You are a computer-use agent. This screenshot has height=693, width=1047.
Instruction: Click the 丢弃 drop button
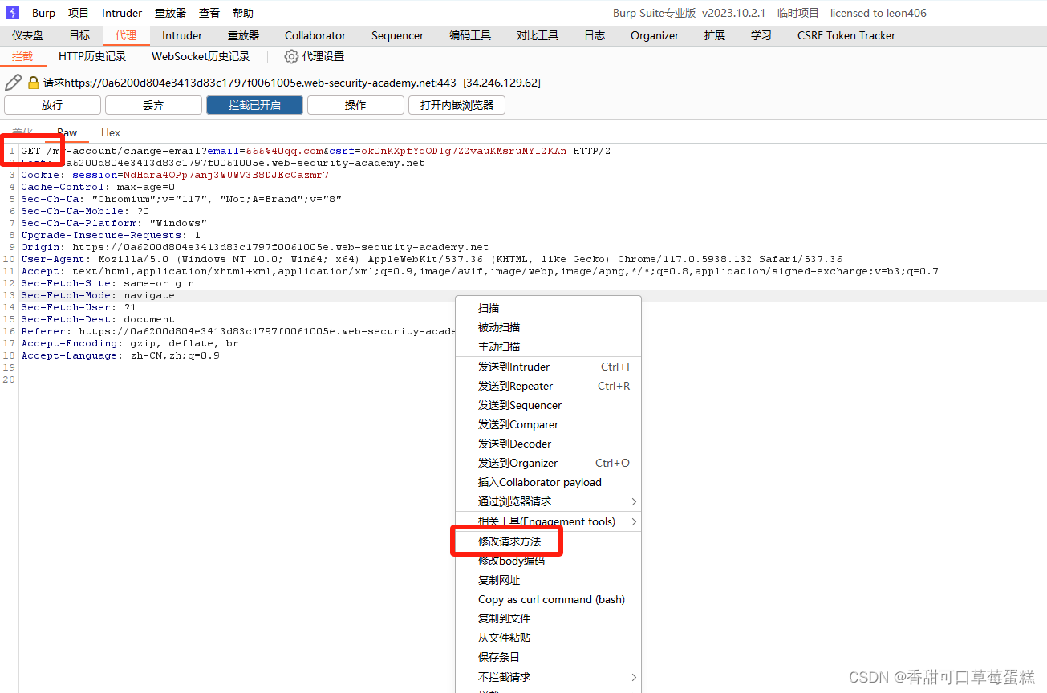[153, 105]
